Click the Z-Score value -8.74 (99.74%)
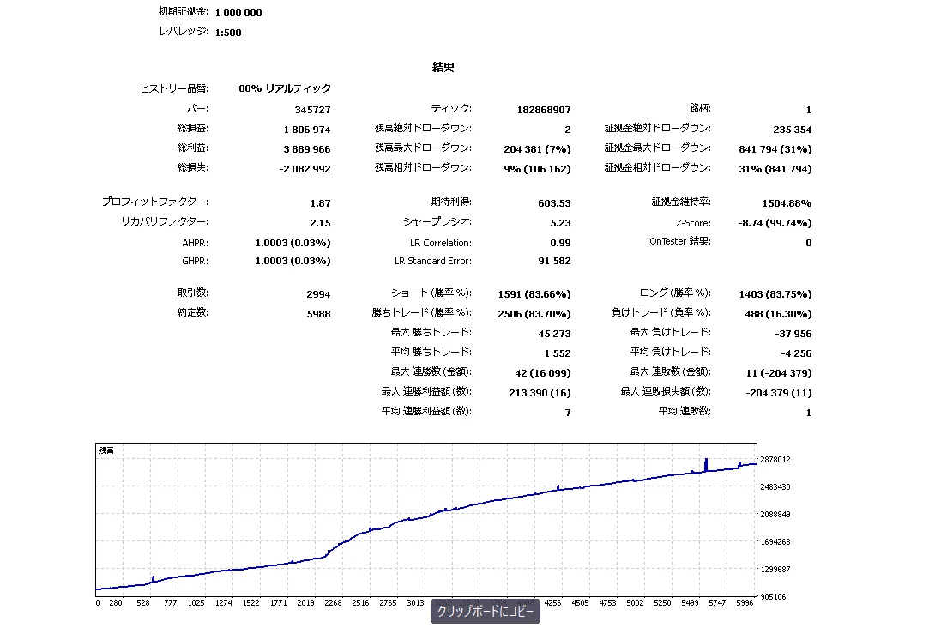The image size is (947, 628). (775, 223)
